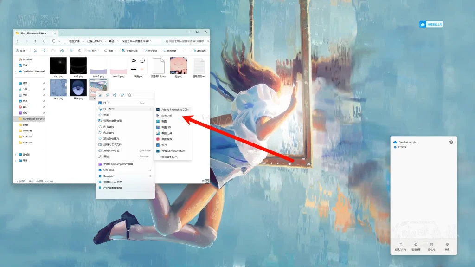The height and width of the screenshot is (267, 475).
Task: Click the 已解压MMD breadcrumb
Action: click(x=94, y=41)
